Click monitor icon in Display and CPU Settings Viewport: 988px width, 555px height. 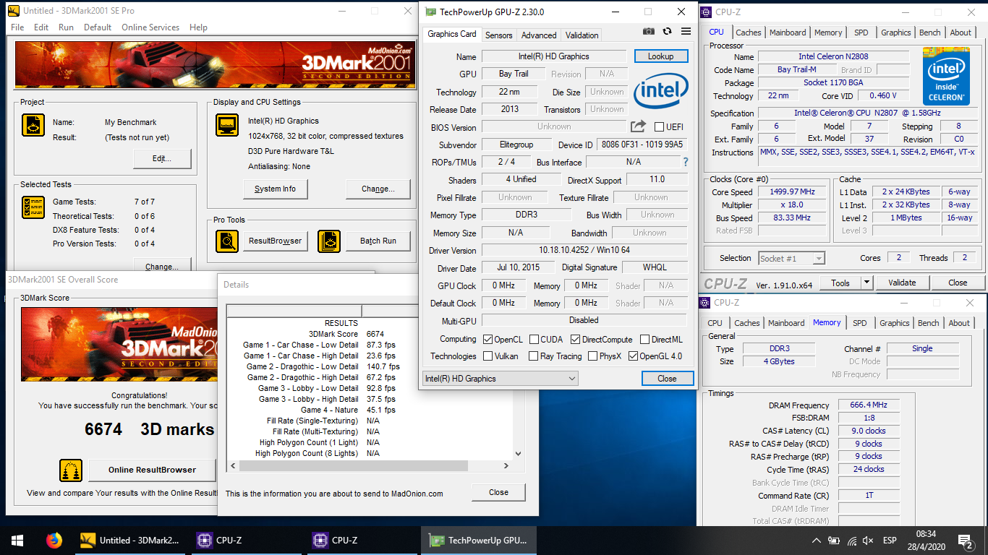227,125
